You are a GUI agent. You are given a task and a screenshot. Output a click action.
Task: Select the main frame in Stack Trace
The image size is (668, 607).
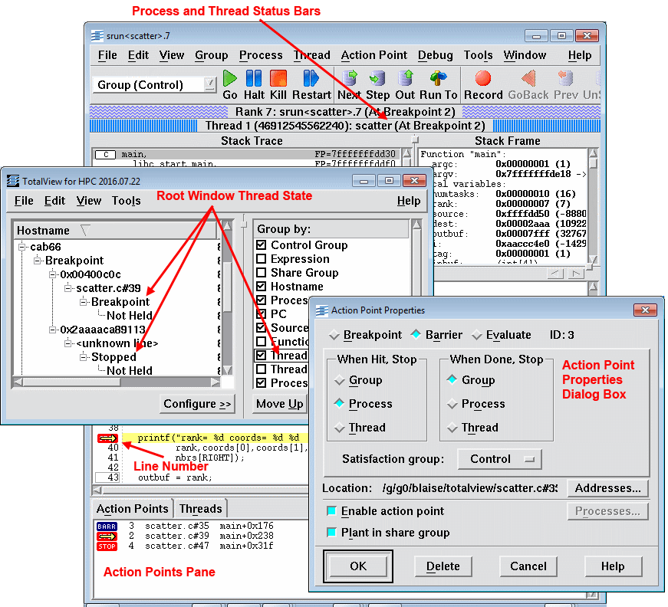tap(247, 154)
